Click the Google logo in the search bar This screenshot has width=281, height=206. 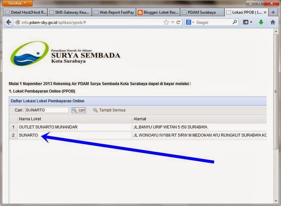click(189, 22)
